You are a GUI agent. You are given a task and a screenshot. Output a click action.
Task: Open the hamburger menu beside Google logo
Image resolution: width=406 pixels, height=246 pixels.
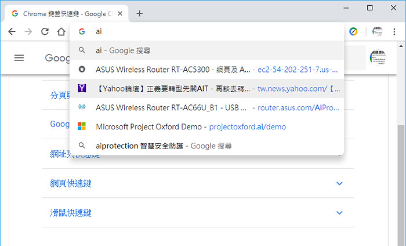tap(19, 57)
